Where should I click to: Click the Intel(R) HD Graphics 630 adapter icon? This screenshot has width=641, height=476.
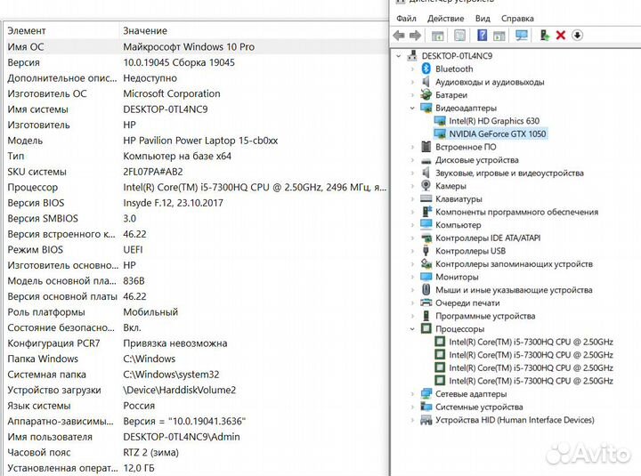440,121
